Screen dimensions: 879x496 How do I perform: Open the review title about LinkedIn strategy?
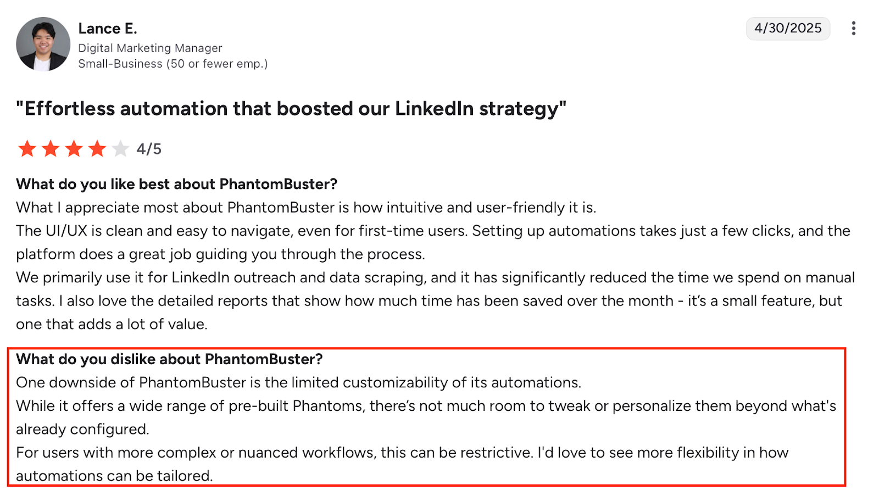click(291, 108)
